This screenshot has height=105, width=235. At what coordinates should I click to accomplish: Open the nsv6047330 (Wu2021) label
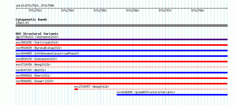point(31,70)
